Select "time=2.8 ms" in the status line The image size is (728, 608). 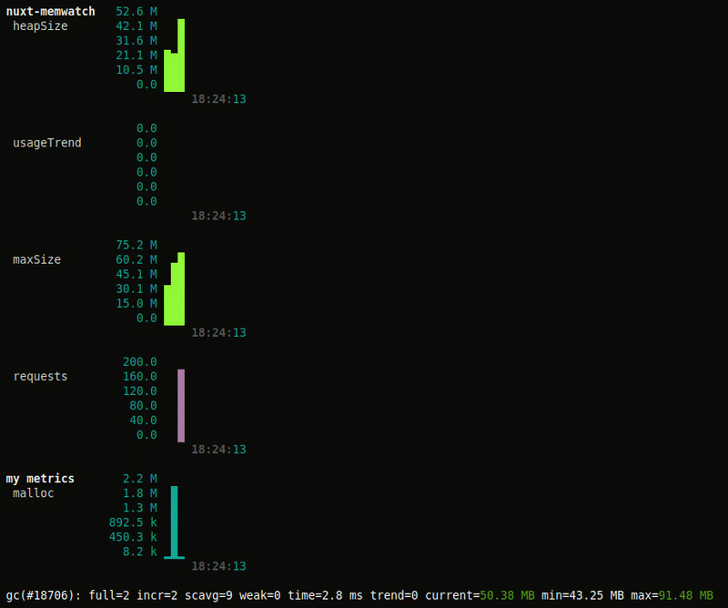point(325,595)
